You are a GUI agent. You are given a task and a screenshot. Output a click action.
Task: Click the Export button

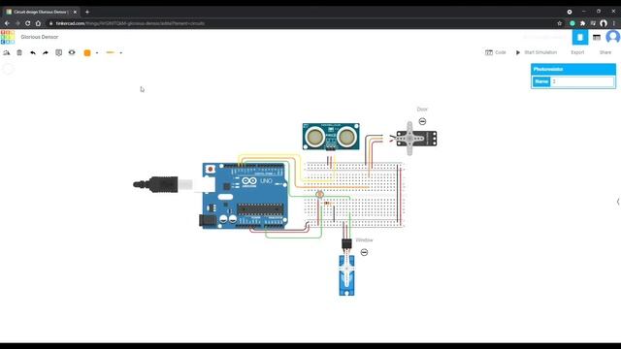coord(577,52)
